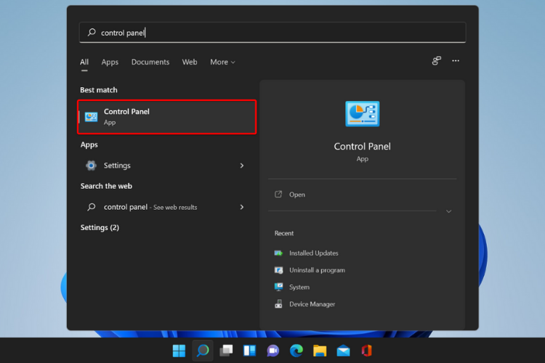The image size is (545, 363).
Task: Select the Web filter tab
Action: click(190, 62)
